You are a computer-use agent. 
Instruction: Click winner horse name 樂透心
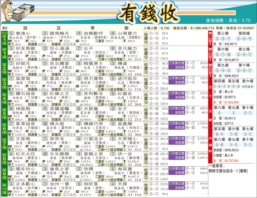pos(23,33)
